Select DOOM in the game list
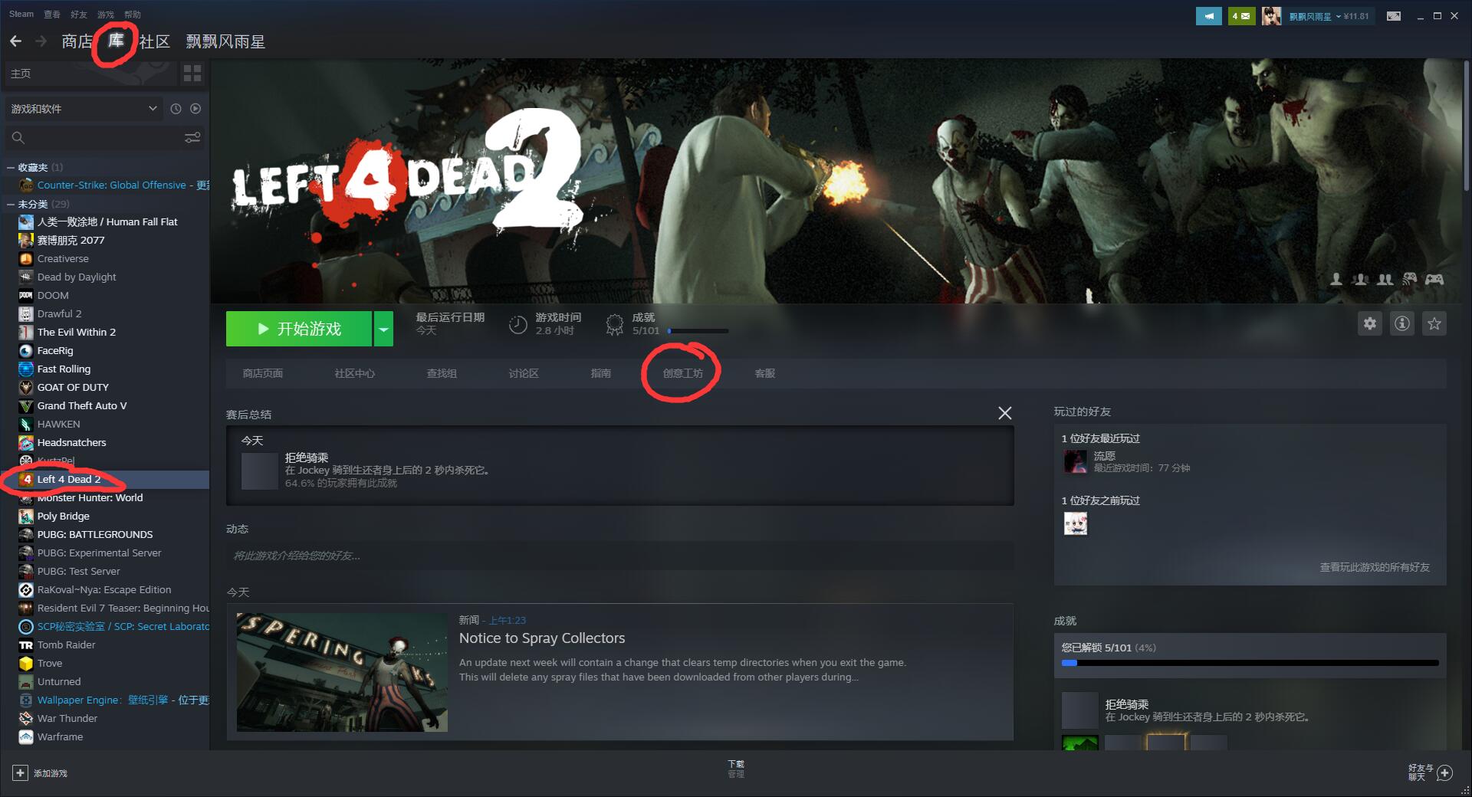The width and height of the screenshot is (1472, 797). [x=105, y=295]
